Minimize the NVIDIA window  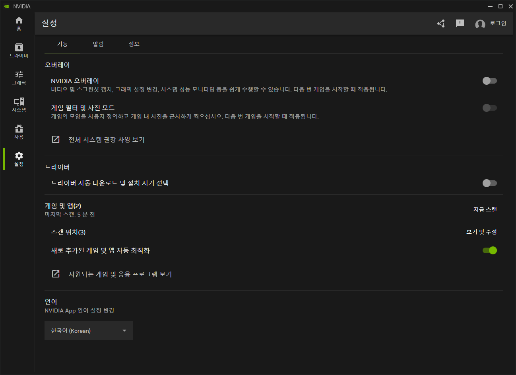490,6
